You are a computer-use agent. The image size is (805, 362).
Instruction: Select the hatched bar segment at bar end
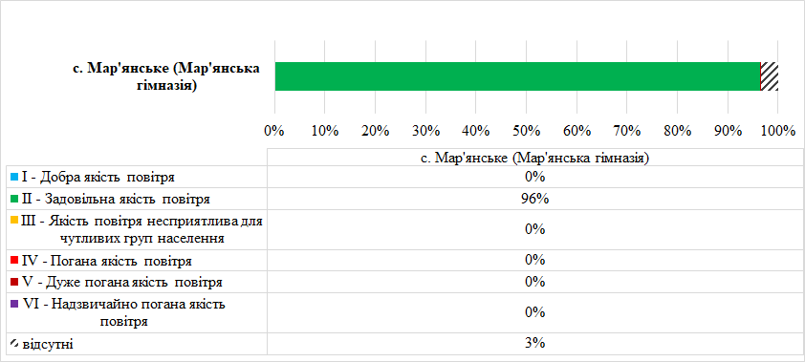(769, 76)
